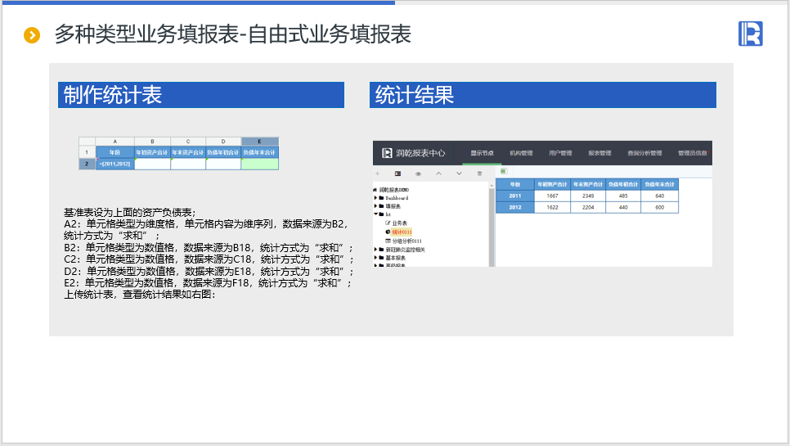Screen dimensions: 790x446
Task: Open the 用户管理 tab
Action: 560,153
